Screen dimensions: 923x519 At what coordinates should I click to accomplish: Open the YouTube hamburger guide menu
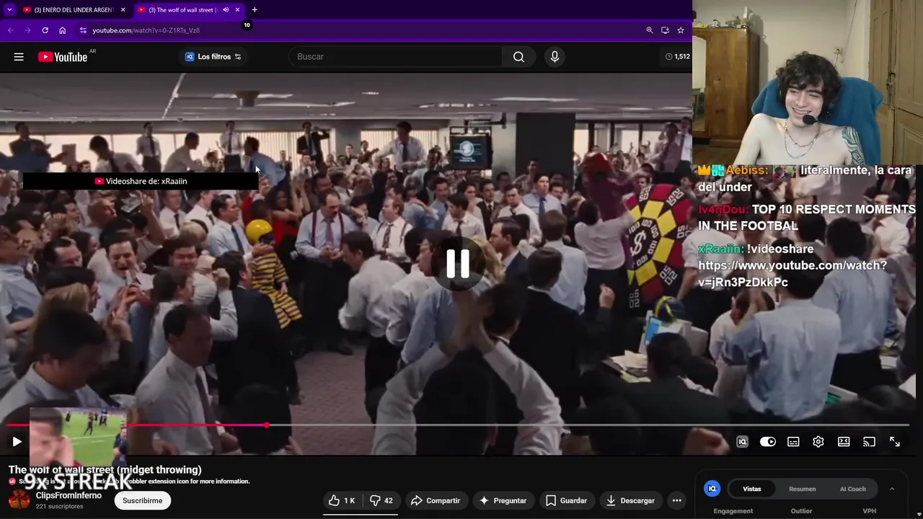coord(19,57)
